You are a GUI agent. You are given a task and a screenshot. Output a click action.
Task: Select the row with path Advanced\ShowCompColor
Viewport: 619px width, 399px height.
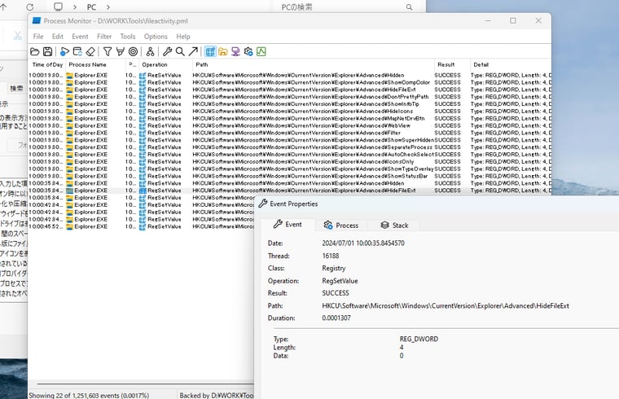tap(289, 82)
